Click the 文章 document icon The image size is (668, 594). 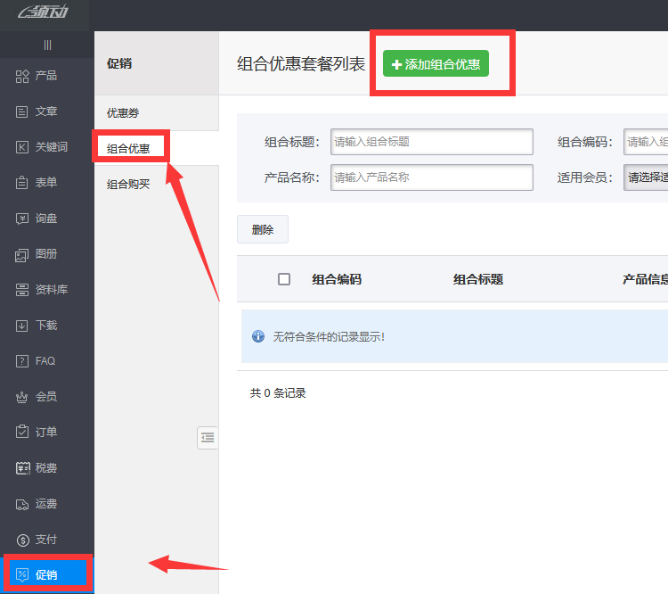[22, 111]
